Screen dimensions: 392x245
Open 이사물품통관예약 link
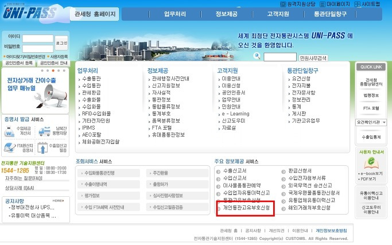[x=242, y=185]
